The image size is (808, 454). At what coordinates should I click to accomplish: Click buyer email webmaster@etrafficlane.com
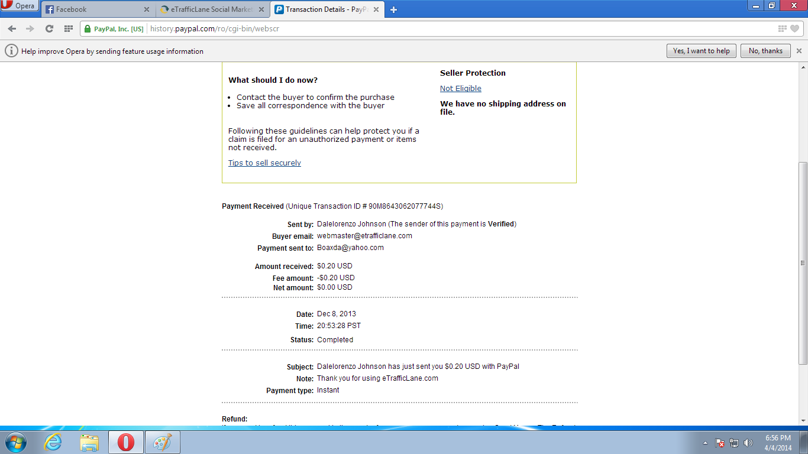click(x=364, y=236)
